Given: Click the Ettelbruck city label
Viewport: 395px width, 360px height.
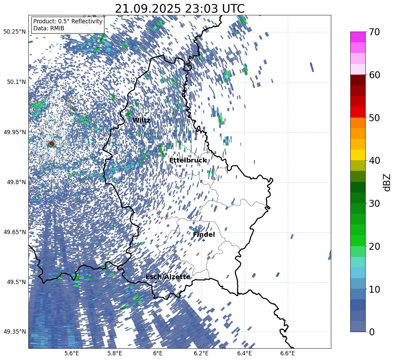Looking at the screenshot, I should pos(188,161).
